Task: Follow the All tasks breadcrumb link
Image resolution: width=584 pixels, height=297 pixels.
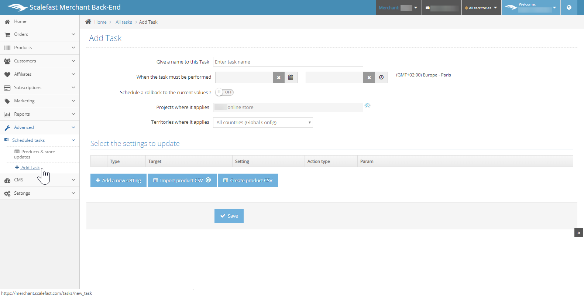Action: (124, 22)
